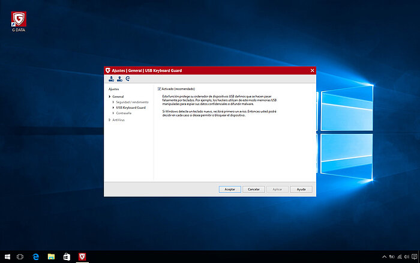The image size is (420, 263).
Task: Launch Microsoft Edge from the taskbar
Action: coord(36,256)
